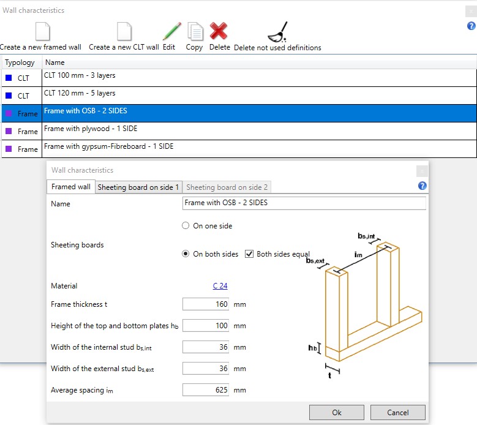This screenshot has height=425, width=477.
Task: Click the Frame thickness t field
Action: click(206, 304)
